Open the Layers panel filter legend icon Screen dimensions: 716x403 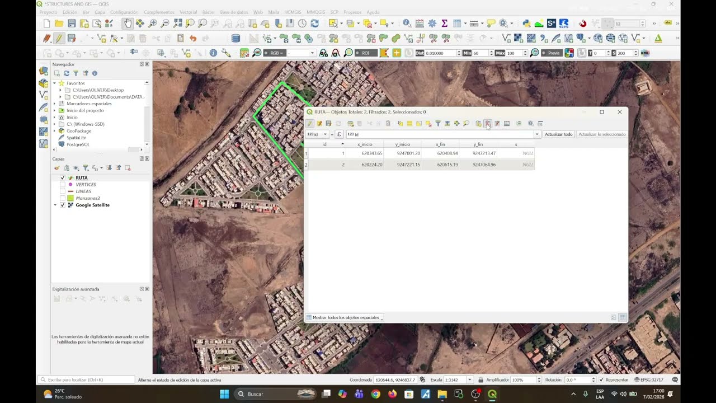tap(86, 168)
